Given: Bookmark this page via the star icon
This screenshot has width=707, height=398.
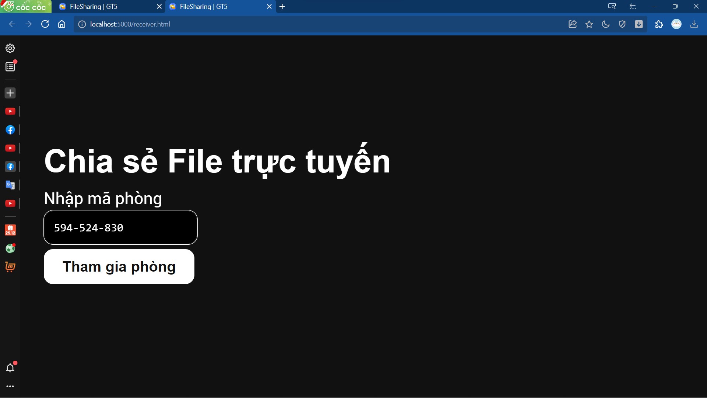Looking at the screenshot, I should (x=589, y=24).
